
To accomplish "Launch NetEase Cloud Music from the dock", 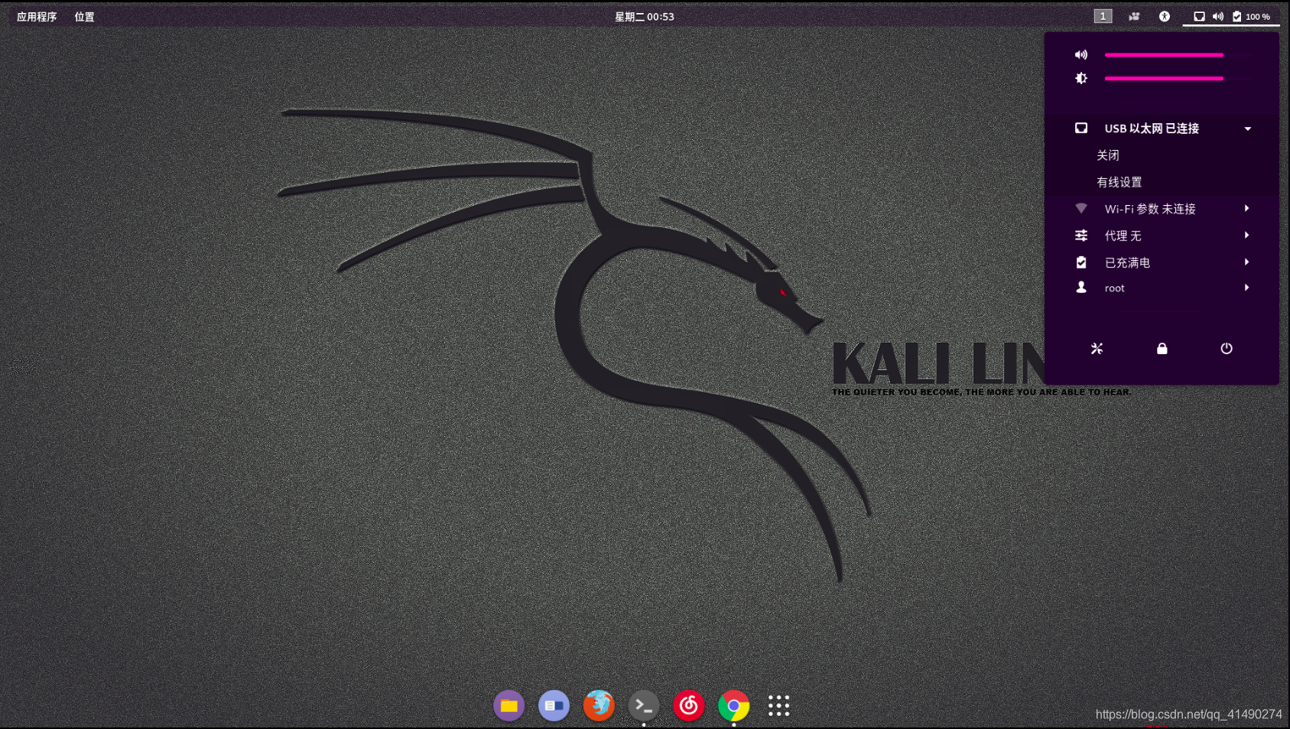I will click(689, 705).
